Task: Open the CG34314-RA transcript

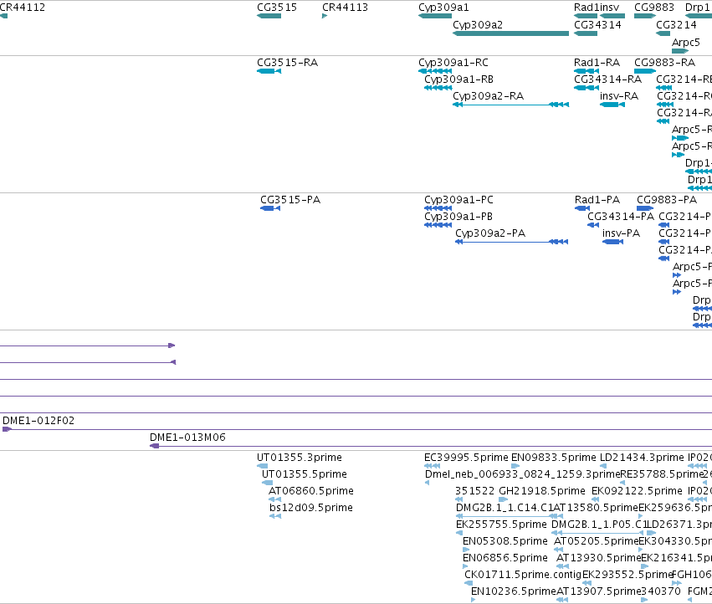Action: [x=587, y=88]
